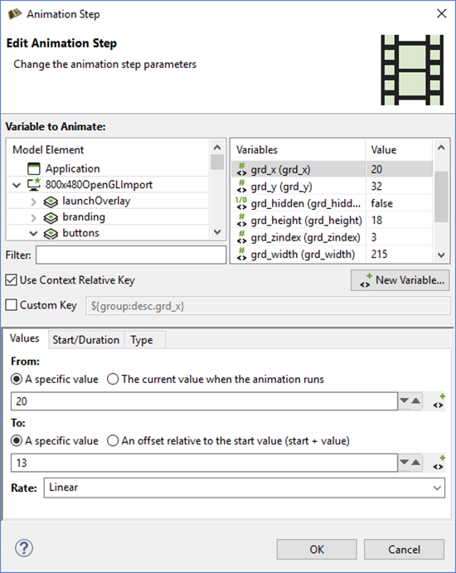Select The current value when animation runs
Image resolution: width=456 pixels, height=573 pixels.
113,379
